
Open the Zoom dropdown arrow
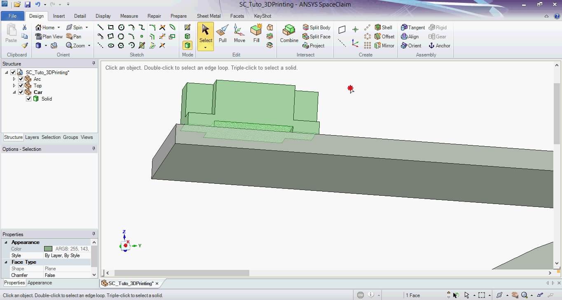point(89,46)
